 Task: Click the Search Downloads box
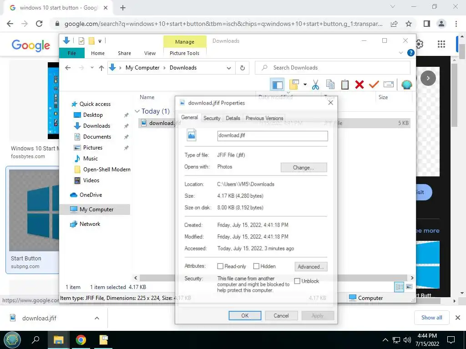point(333,68)
